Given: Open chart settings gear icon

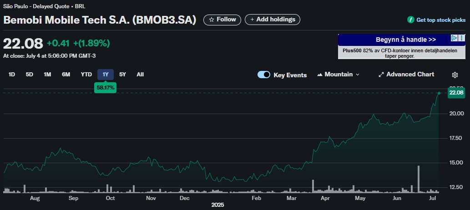Looking at the screenshot, I should coord(455,75).
